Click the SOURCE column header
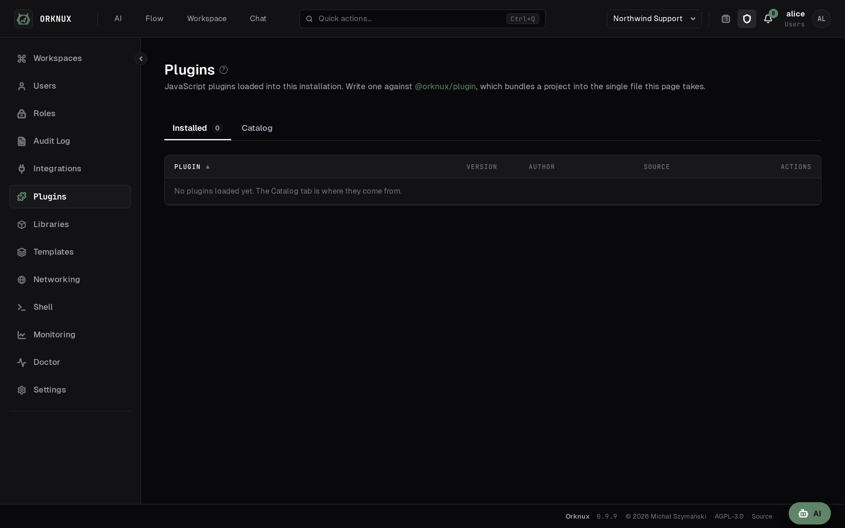845x528 pixels. (x=656, y=167)
